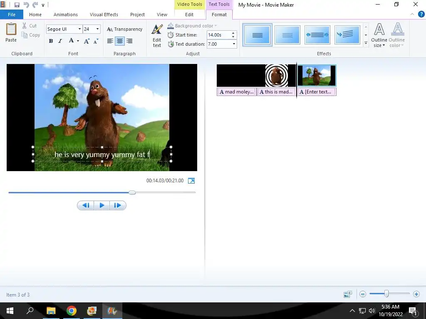Click the timeline zoom slider handle

coord(386,294)
